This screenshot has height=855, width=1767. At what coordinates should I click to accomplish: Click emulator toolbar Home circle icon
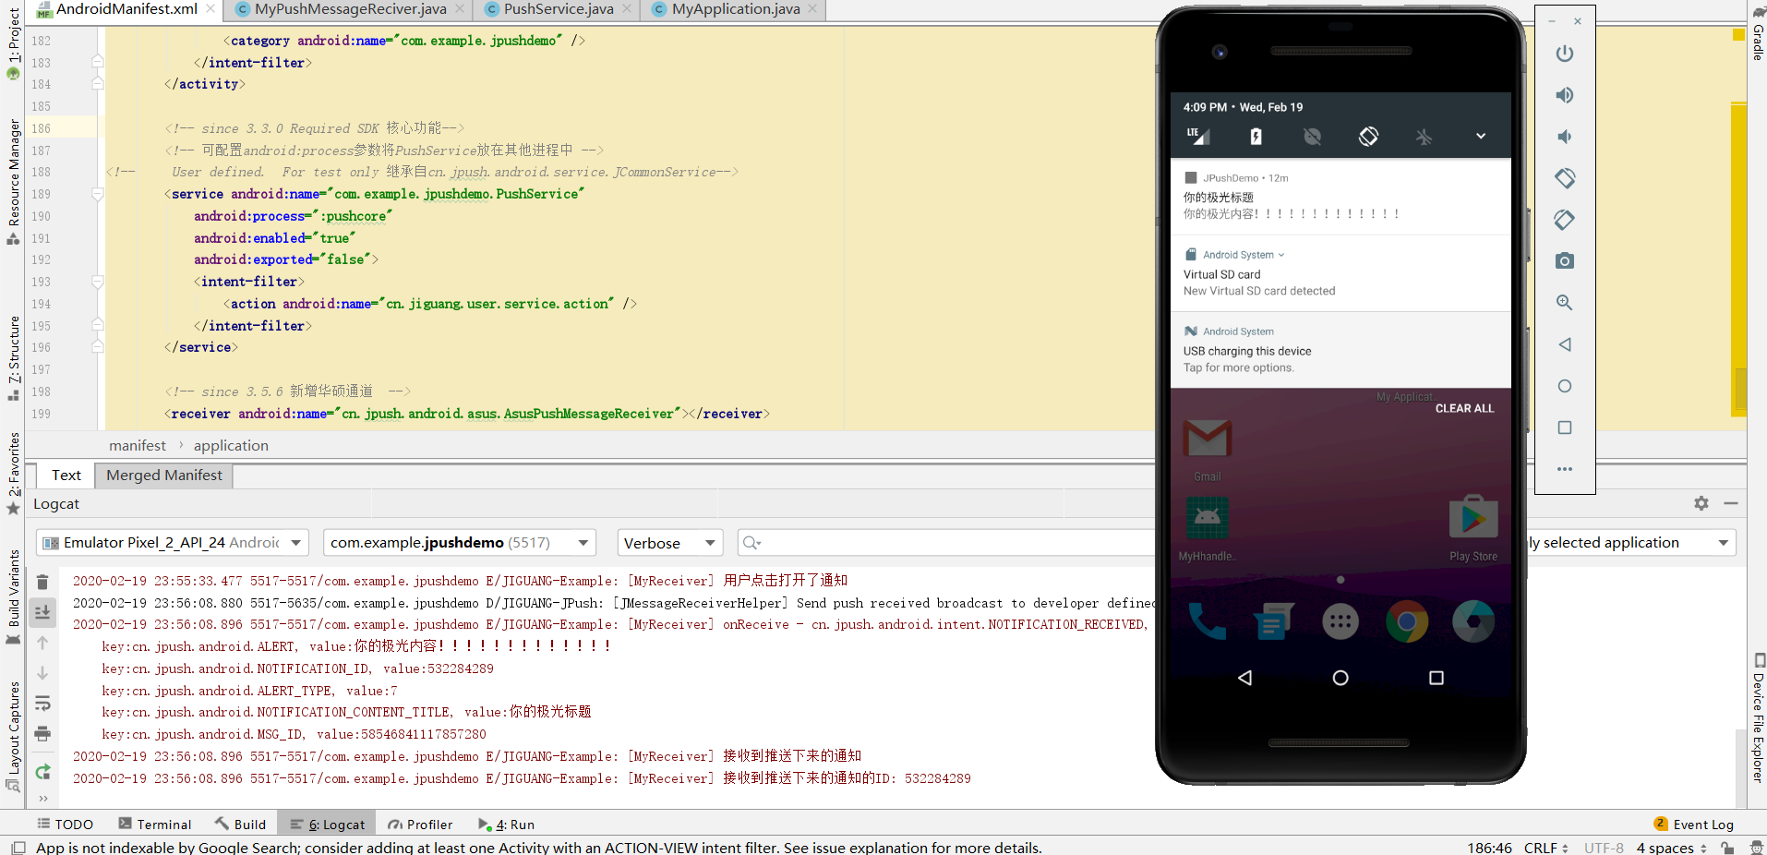click(x=1564, y=386)
